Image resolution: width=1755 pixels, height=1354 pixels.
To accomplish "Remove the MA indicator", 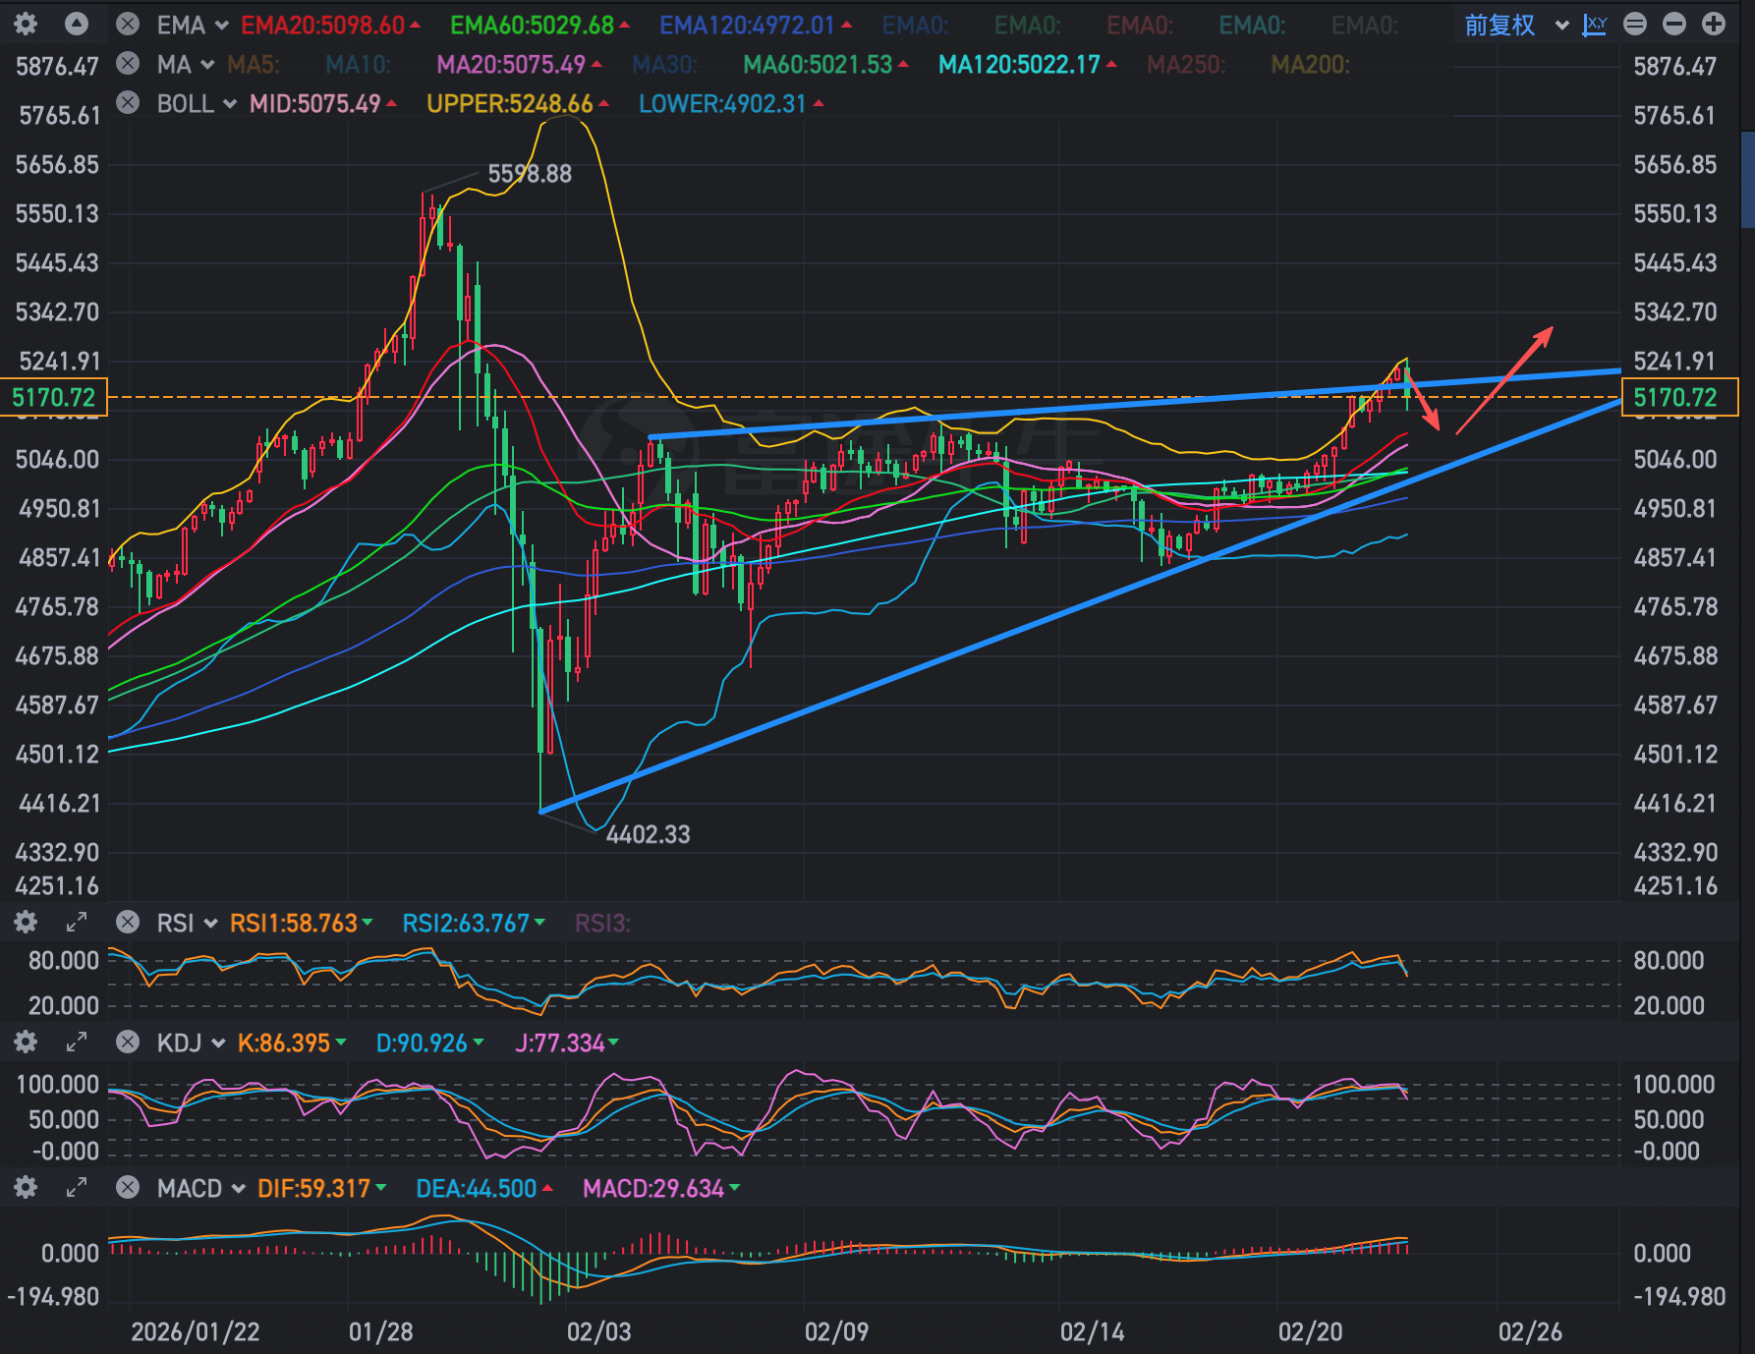I will pyautogui.click(x=128, y=64).
